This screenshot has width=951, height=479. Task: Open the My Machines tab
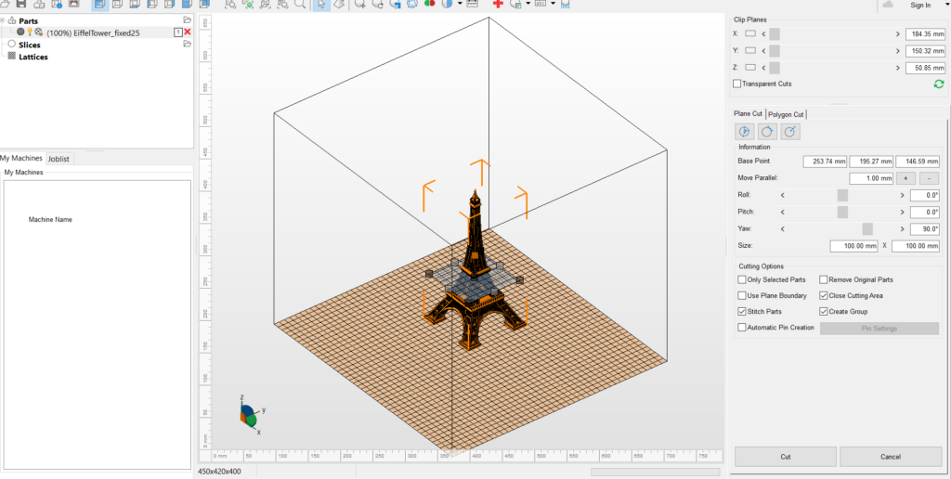click(x=21, y=158)
